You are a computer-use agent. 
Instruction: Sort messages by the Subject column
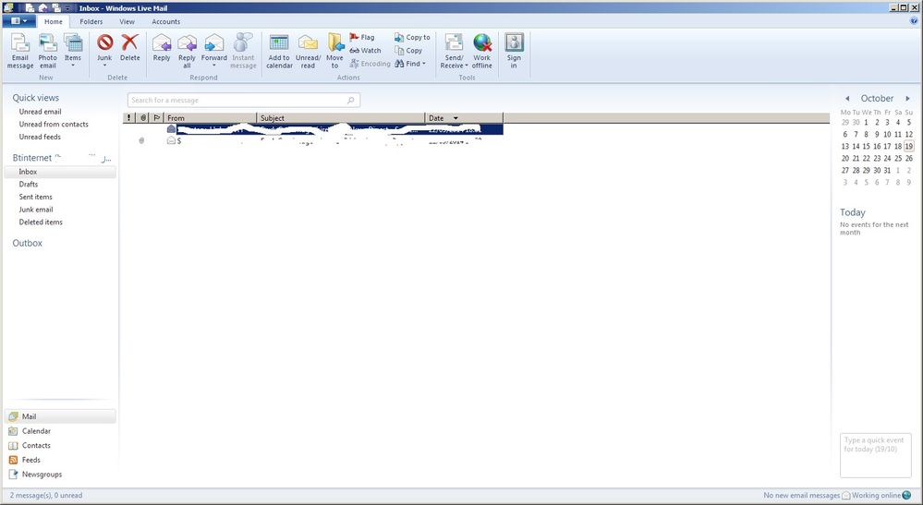(x=340, y=118)
